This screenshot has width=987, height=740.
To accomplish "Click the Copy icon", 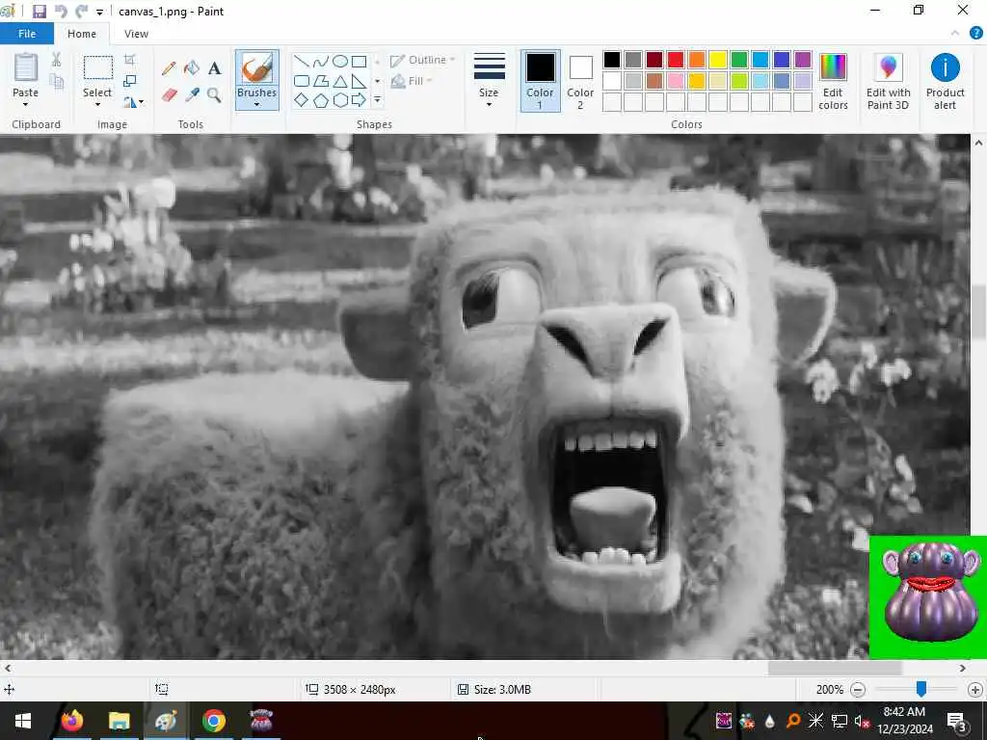I will pos(57,82).
